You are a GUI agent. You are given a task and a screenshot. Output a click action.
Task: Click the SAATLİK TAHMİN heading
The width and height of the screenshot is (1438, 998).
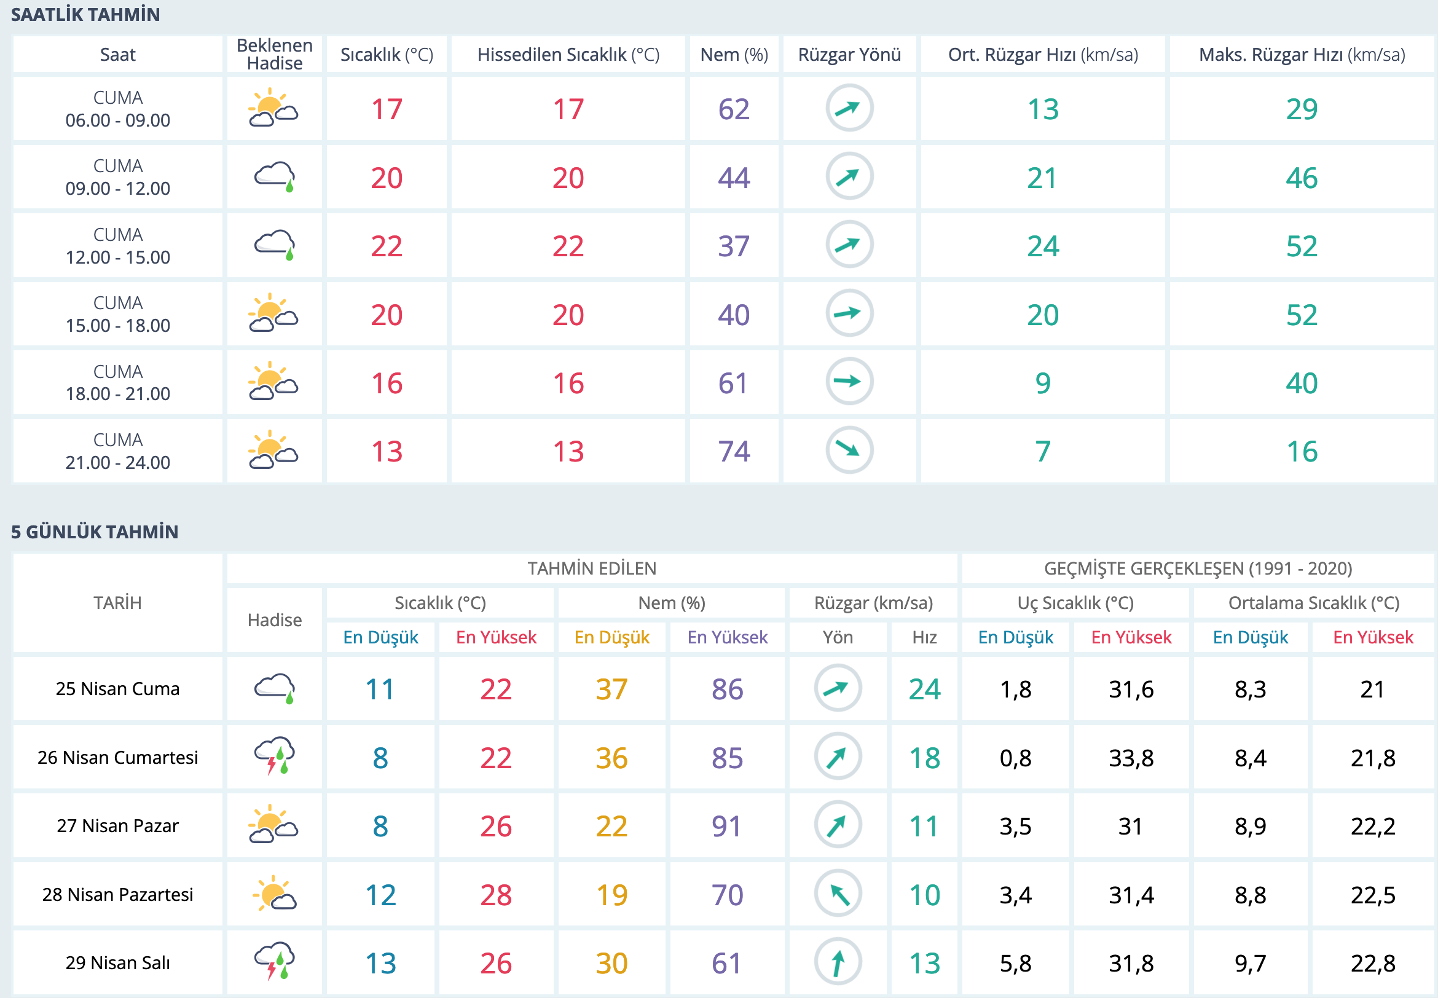pos(85,14)
